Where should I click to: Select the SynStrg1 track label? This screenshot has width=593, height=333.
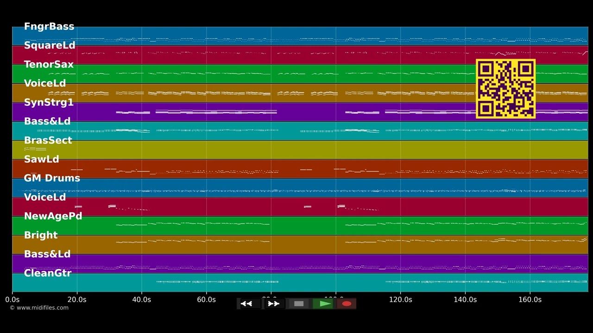click(49, 102)
